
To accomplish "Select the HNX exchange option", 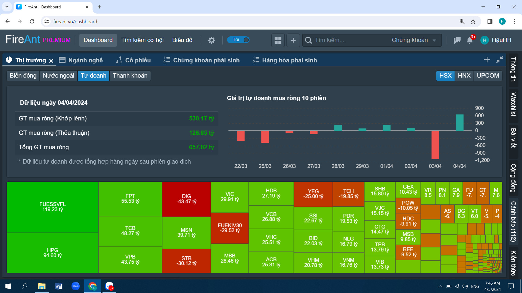I will 464,76.
